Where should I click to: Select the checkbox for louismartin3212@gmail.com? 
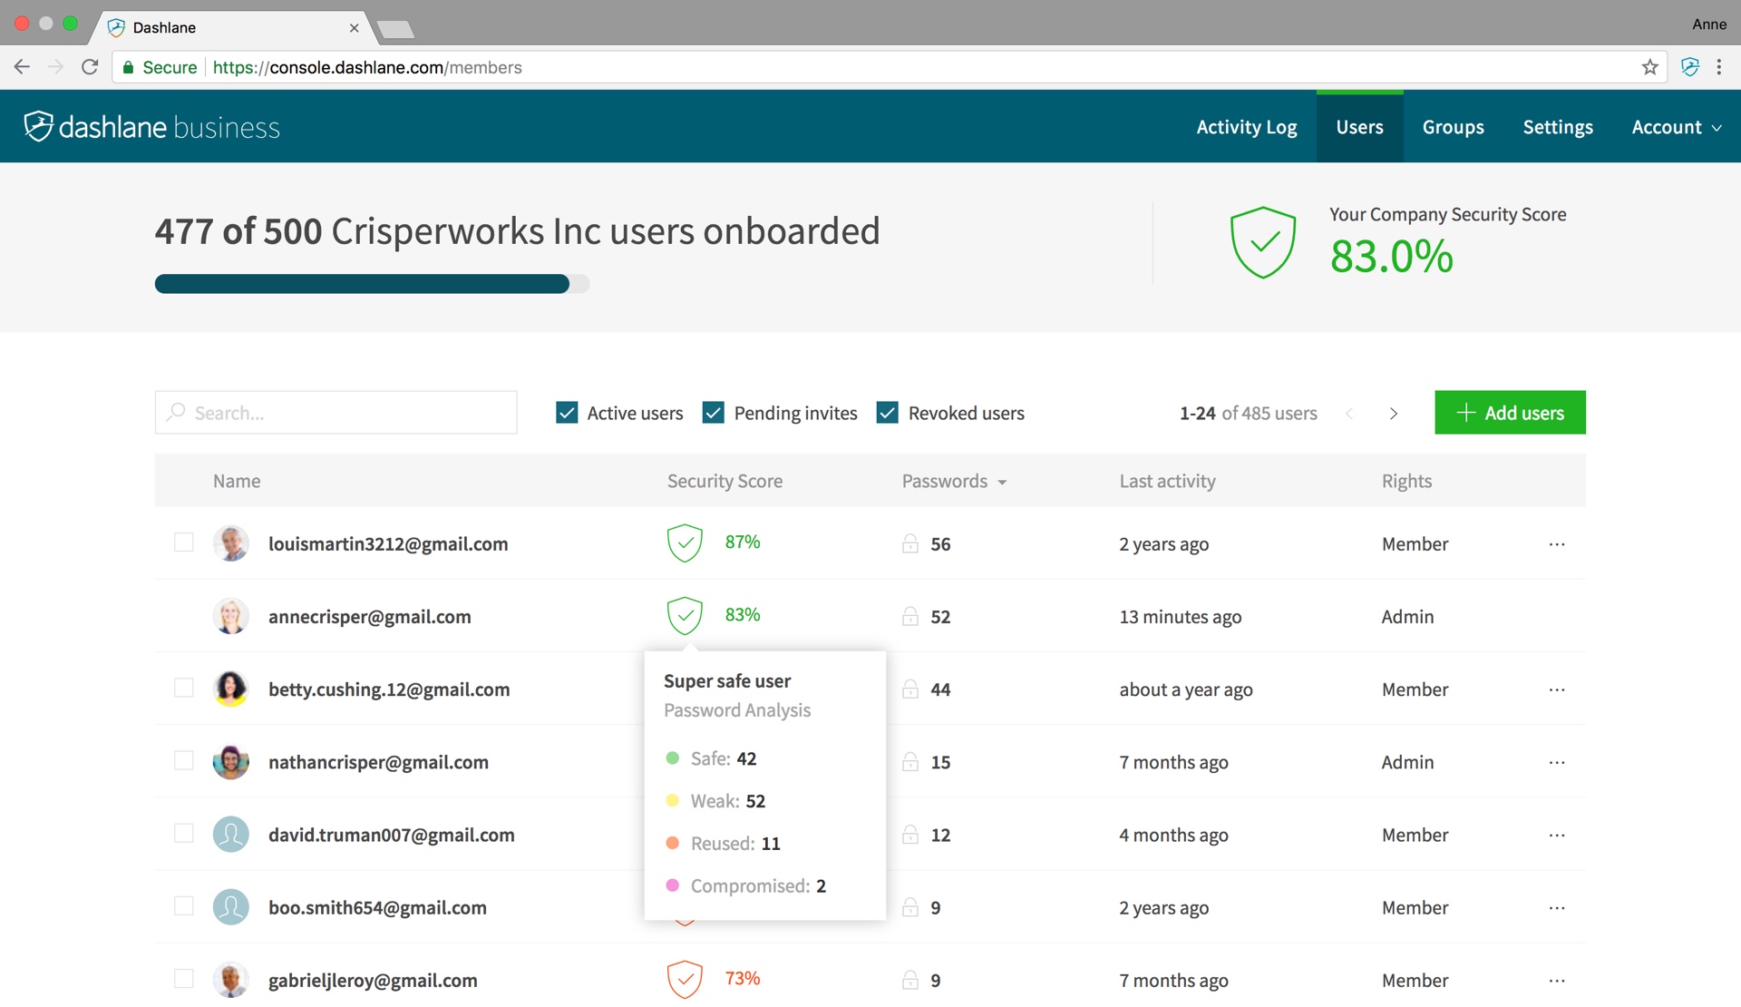184,543
